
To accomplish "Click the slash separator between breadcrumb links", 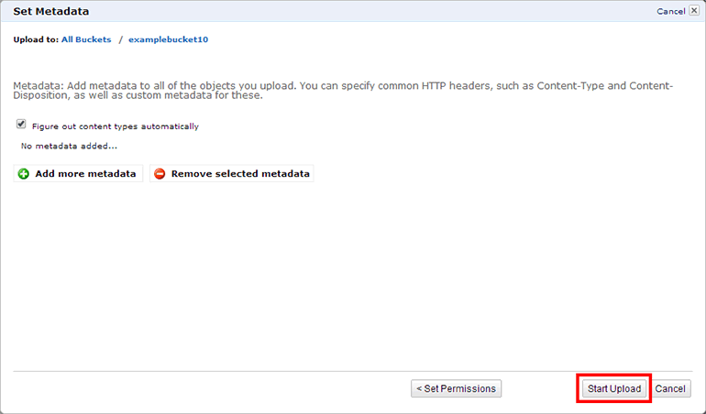I will 120,39.
